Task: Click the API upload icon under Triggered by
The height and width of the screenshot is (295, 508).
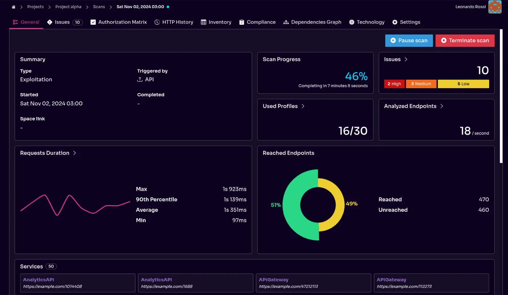Action: [139, 79]
